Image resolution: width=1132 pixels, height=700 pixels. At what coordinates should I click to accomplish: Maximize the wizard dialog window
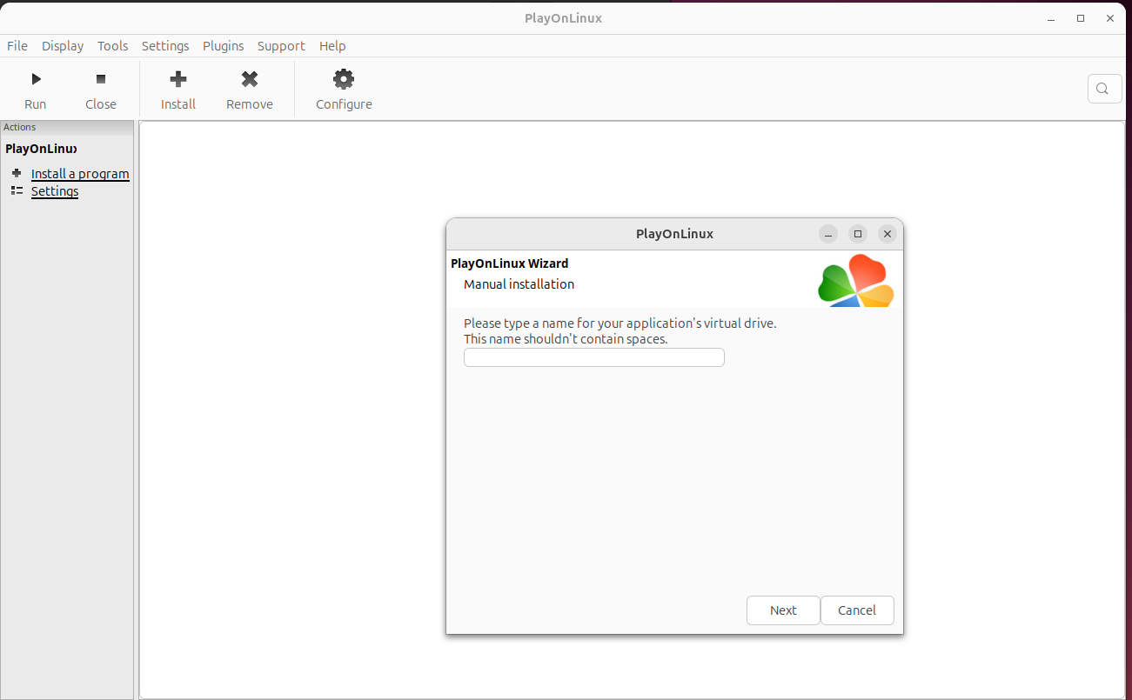[858, 234]
